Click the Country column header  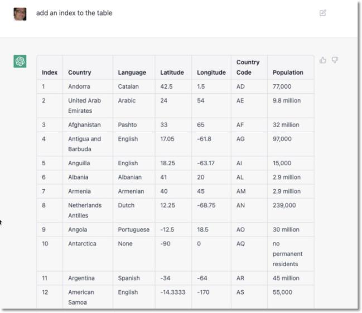pyautogui.click(x=80, y=73)
